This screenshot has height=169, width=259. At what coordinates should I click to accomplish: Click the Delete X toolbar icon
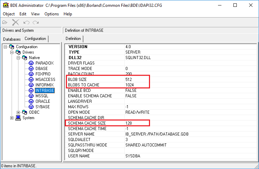click(15, 22)
